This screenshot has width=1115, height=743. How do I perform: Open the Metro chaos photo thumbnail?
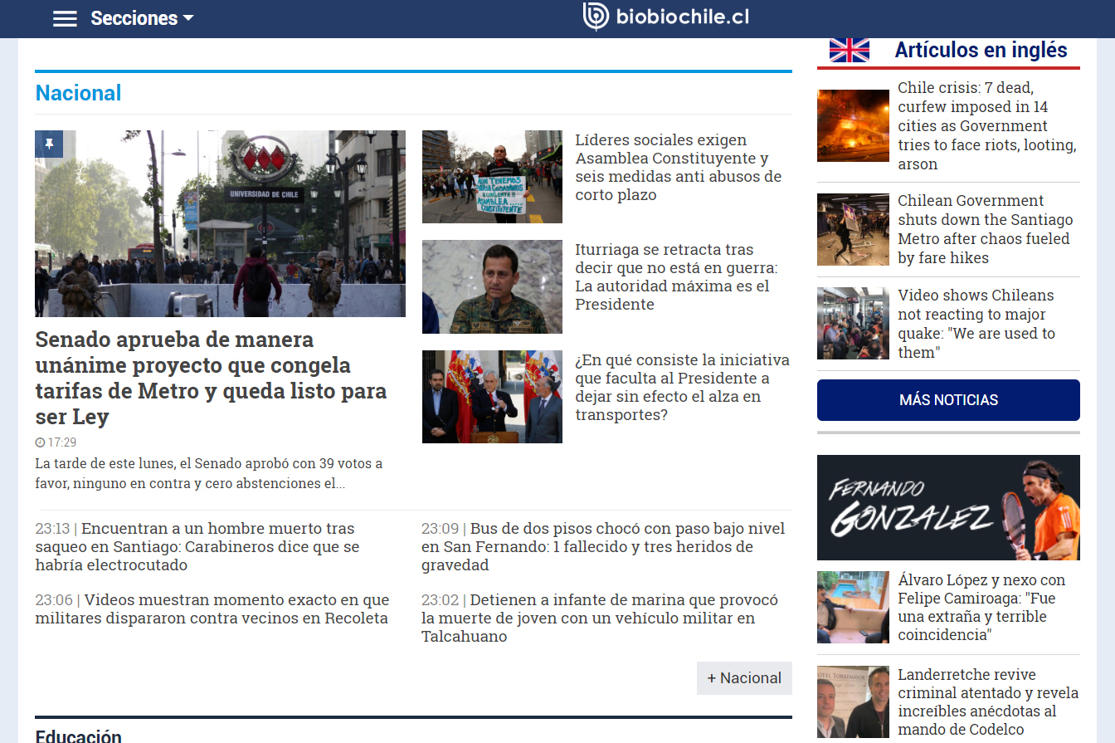tap(853, 230)
